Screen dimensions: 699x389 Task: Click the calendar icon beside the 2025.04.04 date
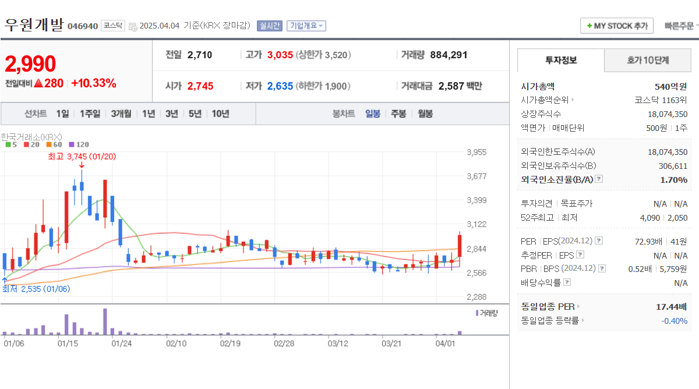coord(133,26)
